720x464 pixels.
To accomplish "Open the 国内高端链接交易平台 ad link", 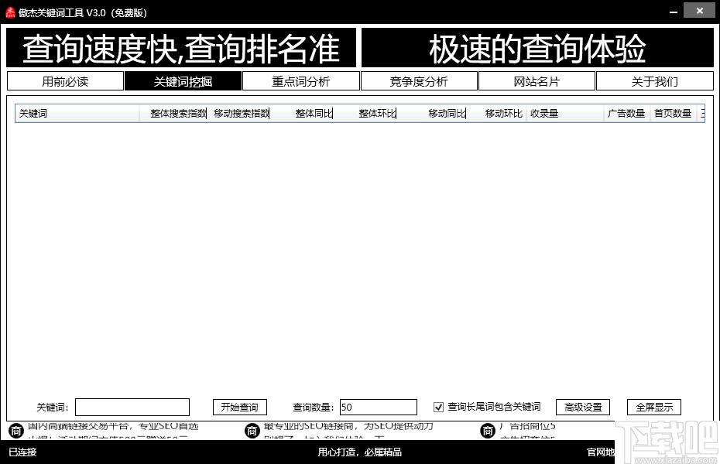I will (x=113, y=426).
